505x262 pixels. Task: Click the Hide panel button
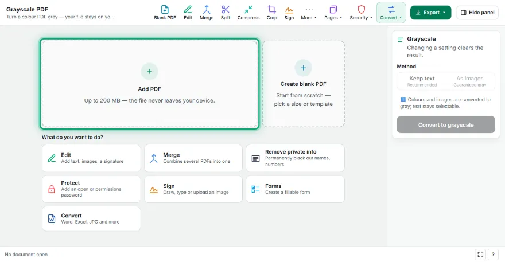(x=477, y=13)
